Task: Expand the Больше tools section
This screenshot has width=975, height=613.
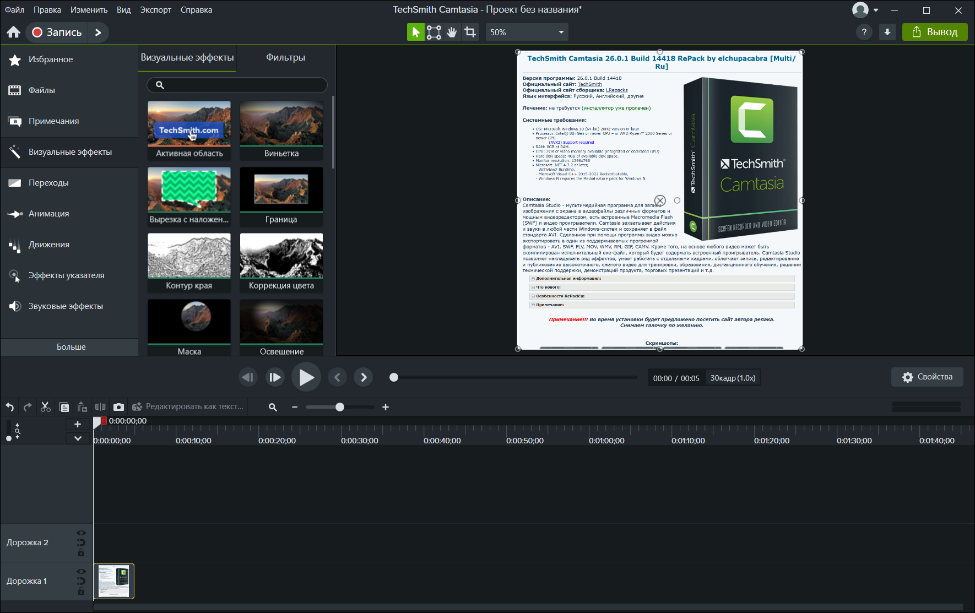Action: pyautogui.click(x=70, y=347)
